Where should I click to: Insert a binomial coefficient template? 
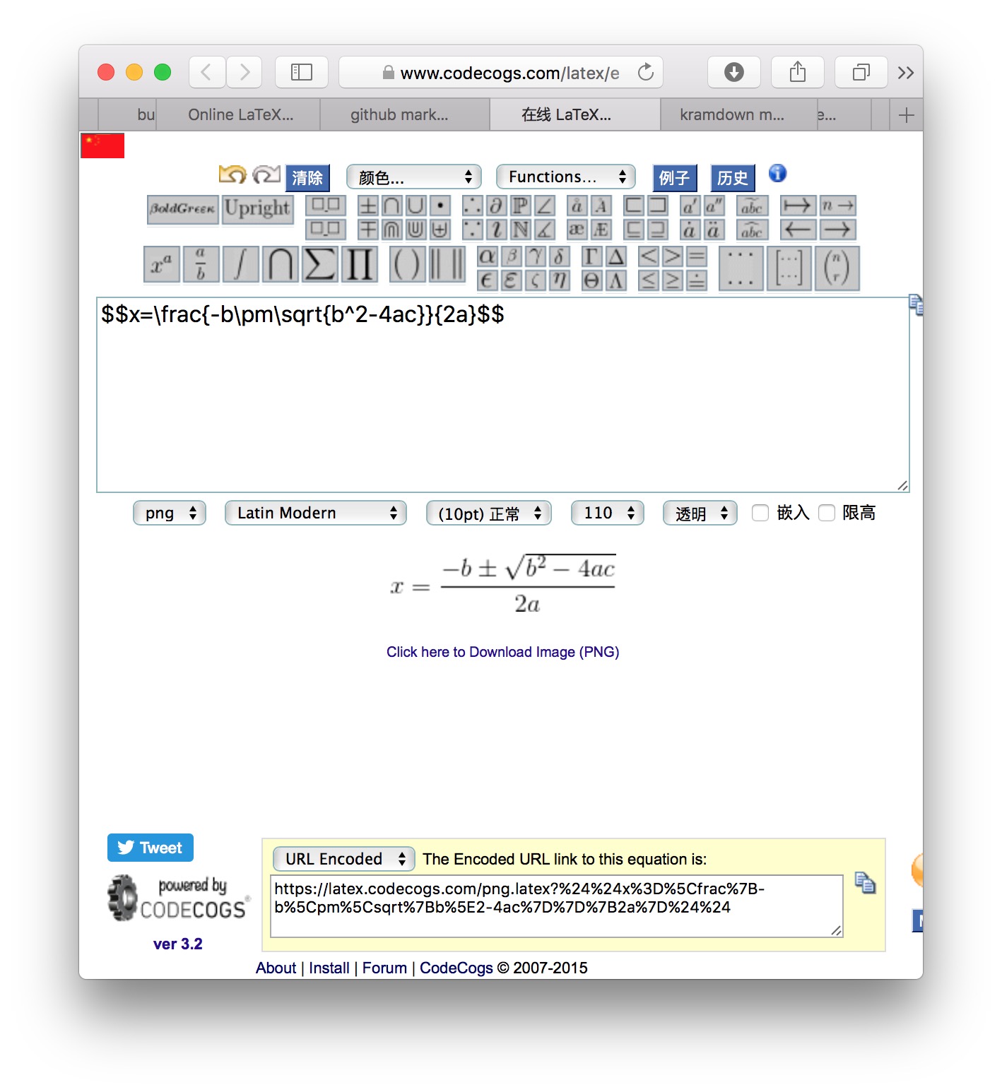coord(837,268)
